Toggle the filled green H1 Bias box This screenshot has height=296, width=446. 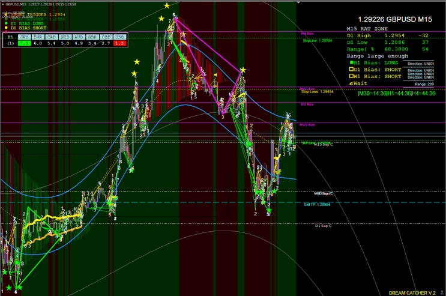coord(351,62)
